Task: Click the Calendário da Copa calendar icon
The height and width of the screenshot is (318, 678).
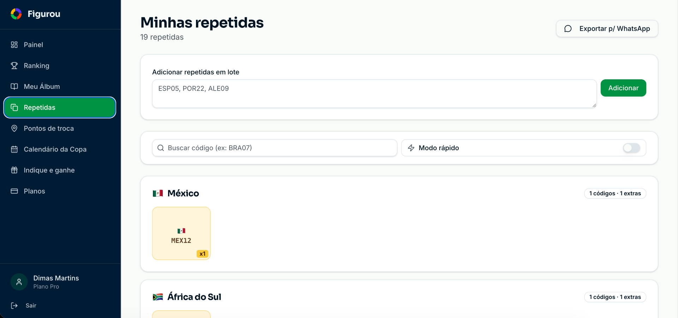Action: pos(14,149)
